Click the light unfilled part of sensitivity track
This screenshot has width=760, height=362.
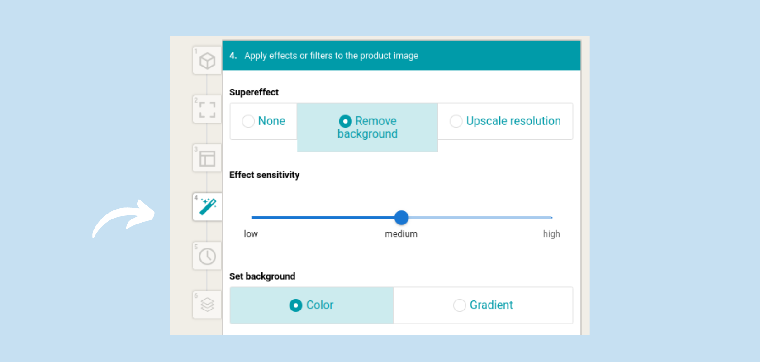tap(480, 218)
